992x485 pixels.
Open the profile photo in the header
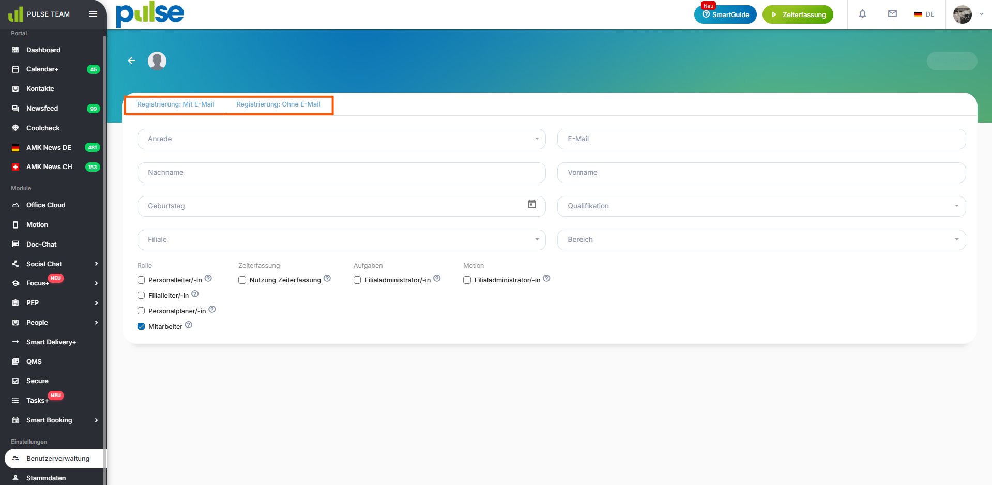coord(963,14)
